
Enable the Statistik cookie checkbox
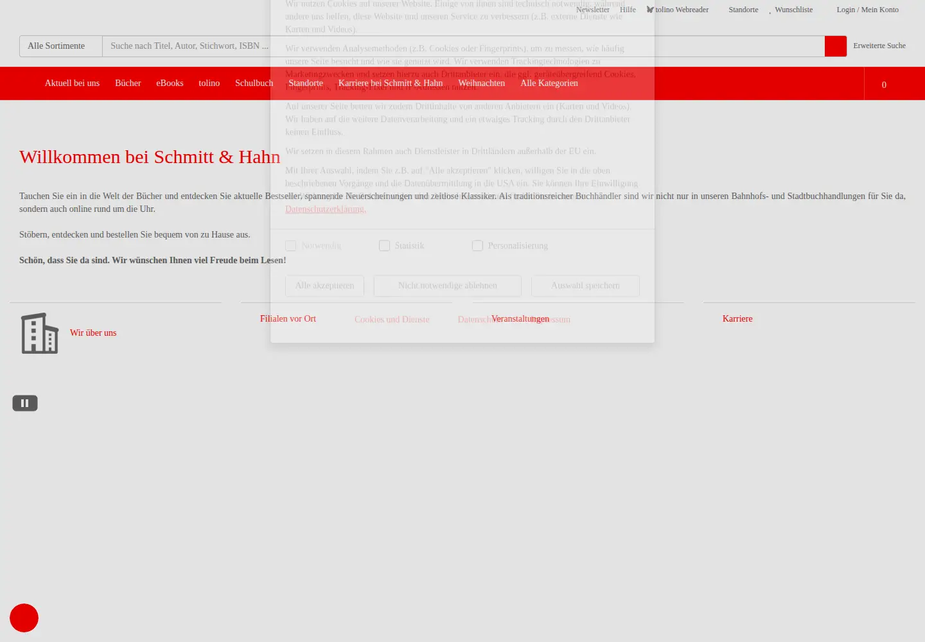click(385, 246)
